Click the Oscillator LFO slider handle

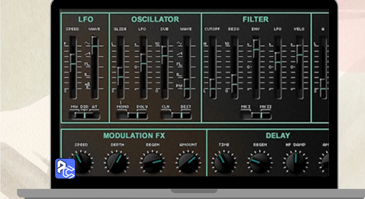pyautogui.click(x=143, y=64)
